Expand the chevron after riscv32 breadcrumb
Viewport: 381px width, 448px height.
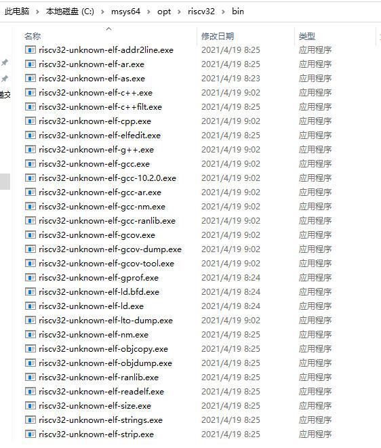[x=223, y=12]
